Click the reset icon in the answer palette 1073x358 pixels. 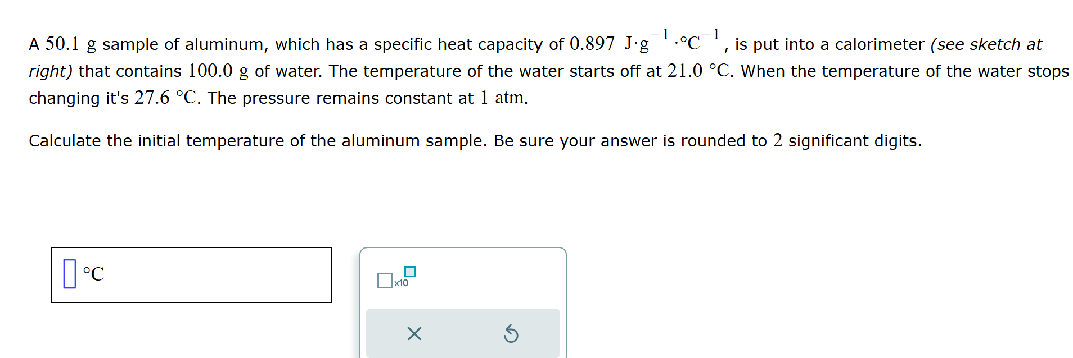[511, 333]
